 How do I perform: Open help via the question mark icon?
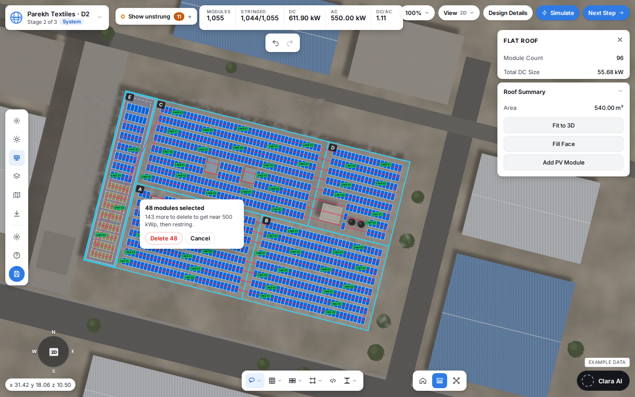[17, 255]
